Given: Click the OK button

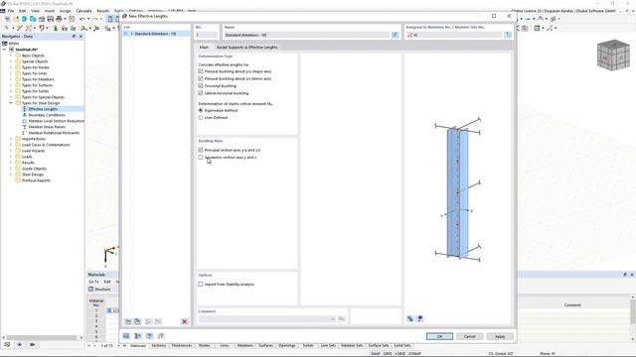Looking at the screenshot, I should [x=439, y=336].
